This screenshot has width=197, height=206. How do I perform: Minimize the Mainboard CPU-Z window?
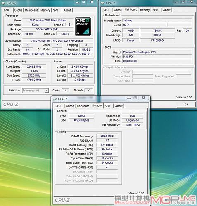pos(177,2)
